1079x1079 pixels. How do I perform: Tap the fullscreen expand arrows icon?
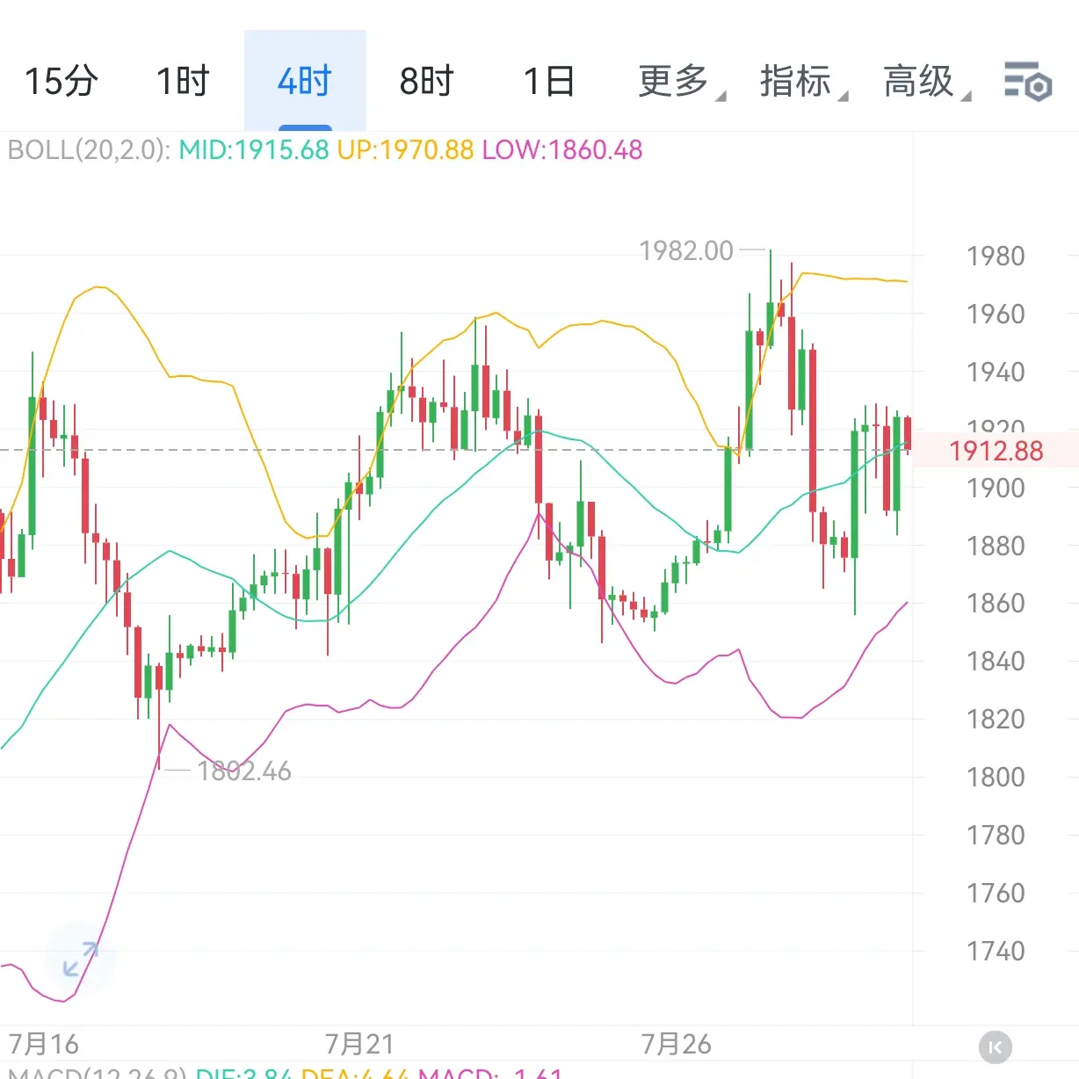click(81, 959)
